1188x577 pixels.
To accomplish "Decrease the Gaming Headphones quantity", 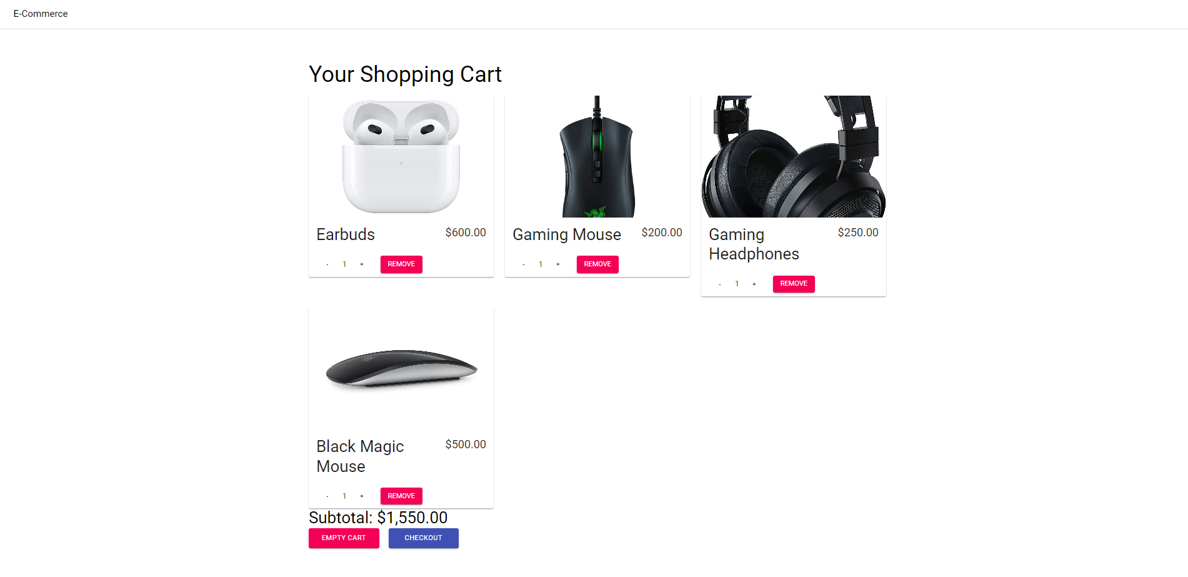I will [x=719, y=284].
